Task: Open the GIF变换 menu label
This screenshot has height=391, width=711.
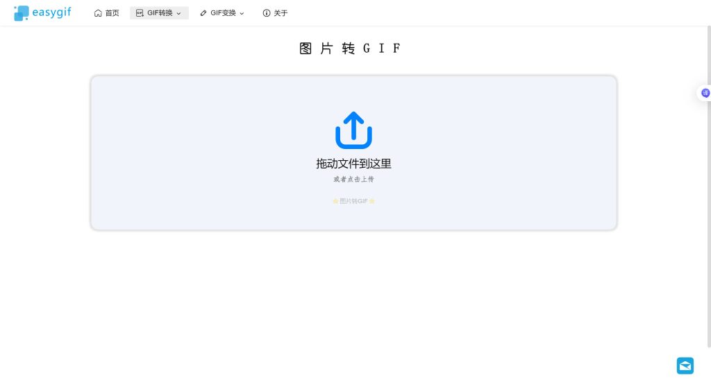Action: tap(223, 13)
